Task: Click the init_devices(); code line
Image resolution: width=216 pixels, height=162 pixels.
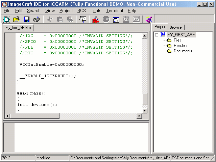Action: point(37,105)
